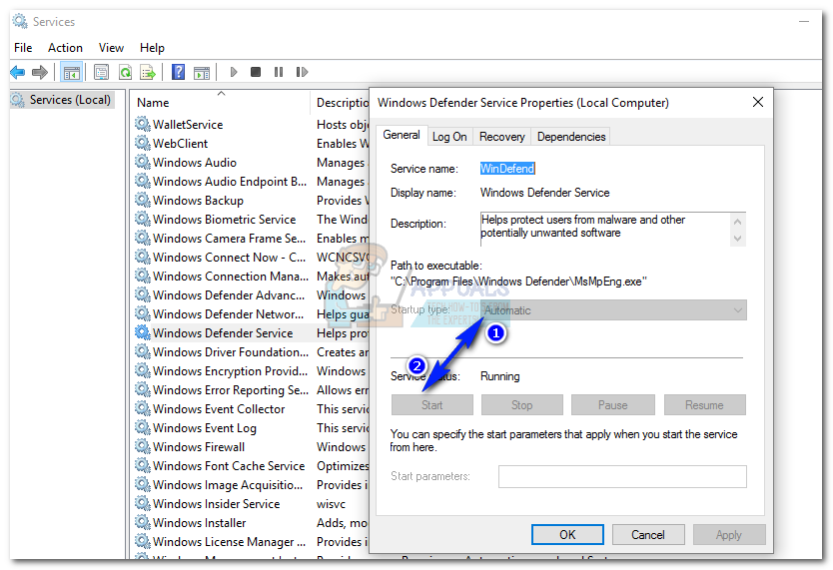Select the General tab
Viewport: 833px width, 570px height.
point(402,136)
